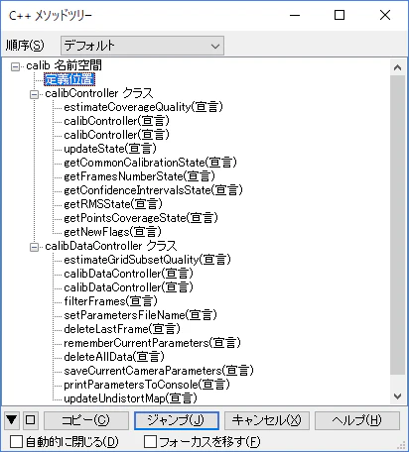
Task: Click the ヘルプ(H) button
Action: tap(357, 420)
